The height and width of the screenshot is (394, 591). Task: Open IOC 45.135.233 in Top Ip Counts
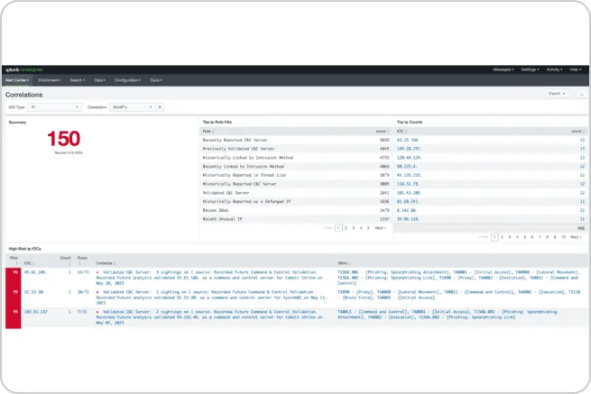(x=409, y=175)
